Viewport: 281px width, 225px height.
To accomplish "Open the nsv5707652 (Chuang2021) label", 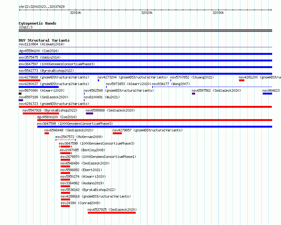I will coord(192,77).
